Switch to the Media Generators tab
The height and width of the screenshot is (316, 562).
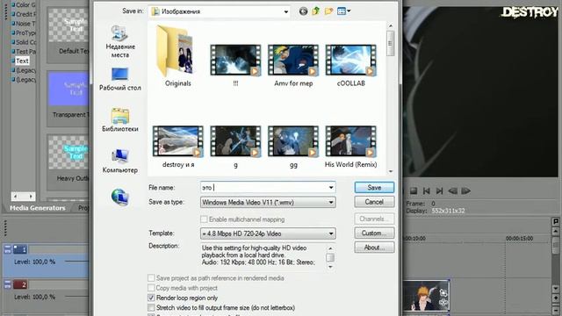(38, 208)
